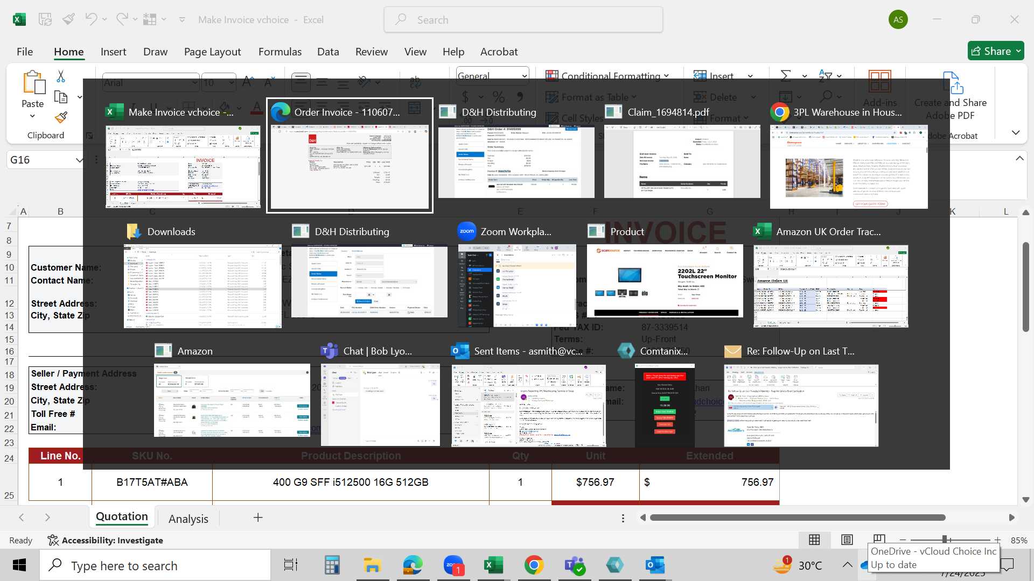
Task: Switch to the Formulas tab
Action: 280,52
